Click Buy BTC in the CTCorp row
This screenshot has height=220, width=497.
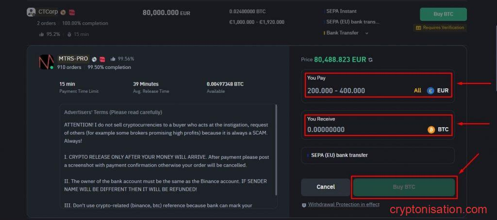443,14
